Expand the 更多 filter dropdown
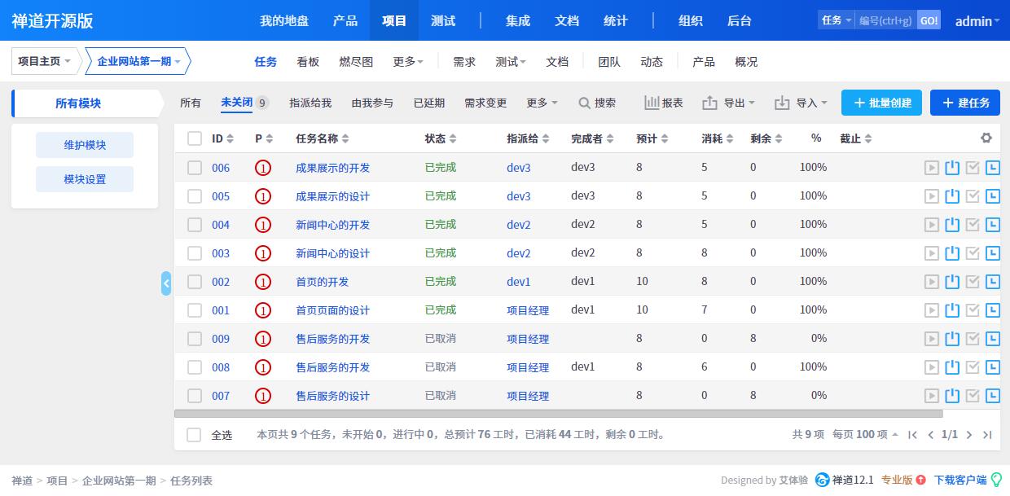Image resolution: width=1010 pixels, height=496 pixels. [x=542, y=103]
